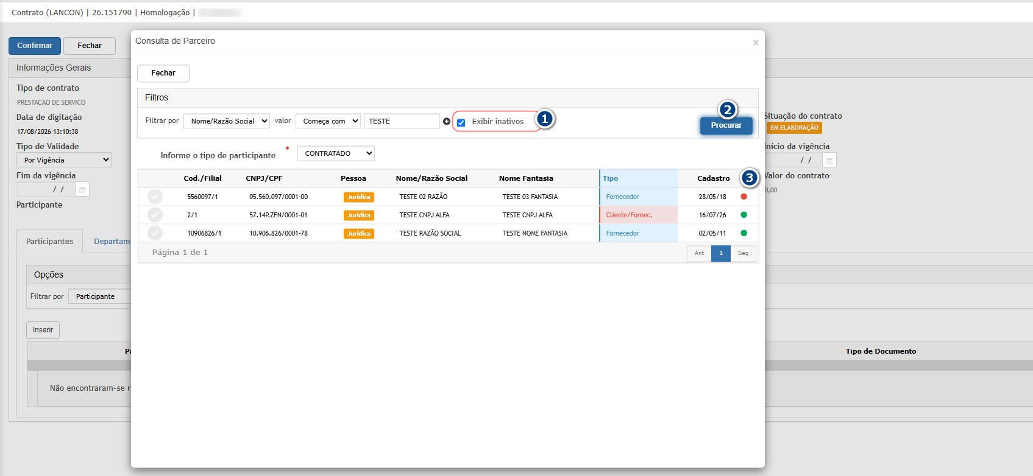
Task: Click the Confirmar button
Action: [35, 46]
